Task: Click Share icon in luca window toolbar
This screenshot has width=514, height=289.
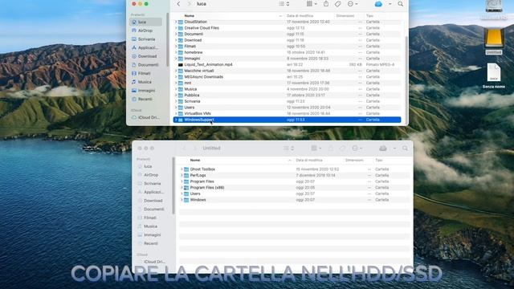Action: click(326, 4)
